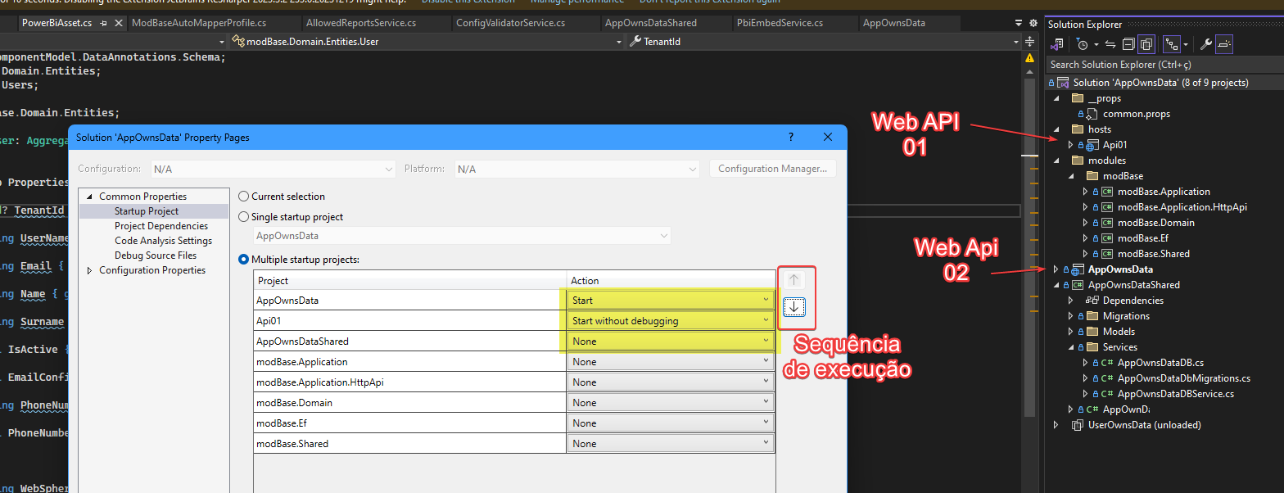Collapse All in Solution Explorer toolbar
1284x493 pixels.
[1128, 43]
